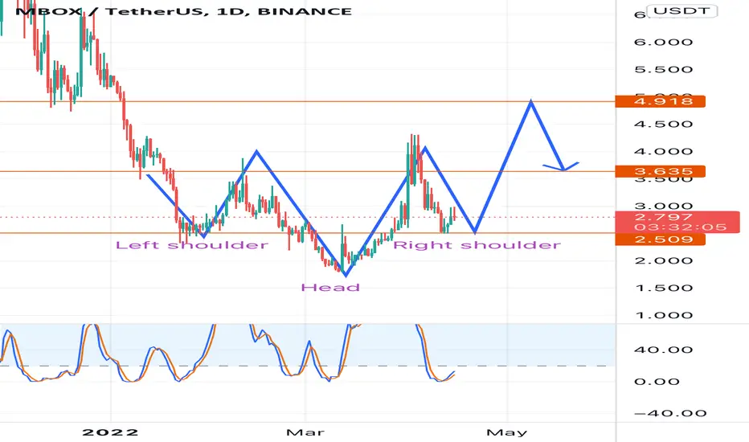Click the 4.500 price scale value
This screenshot has height=442, width=749.
pos(663,125)
